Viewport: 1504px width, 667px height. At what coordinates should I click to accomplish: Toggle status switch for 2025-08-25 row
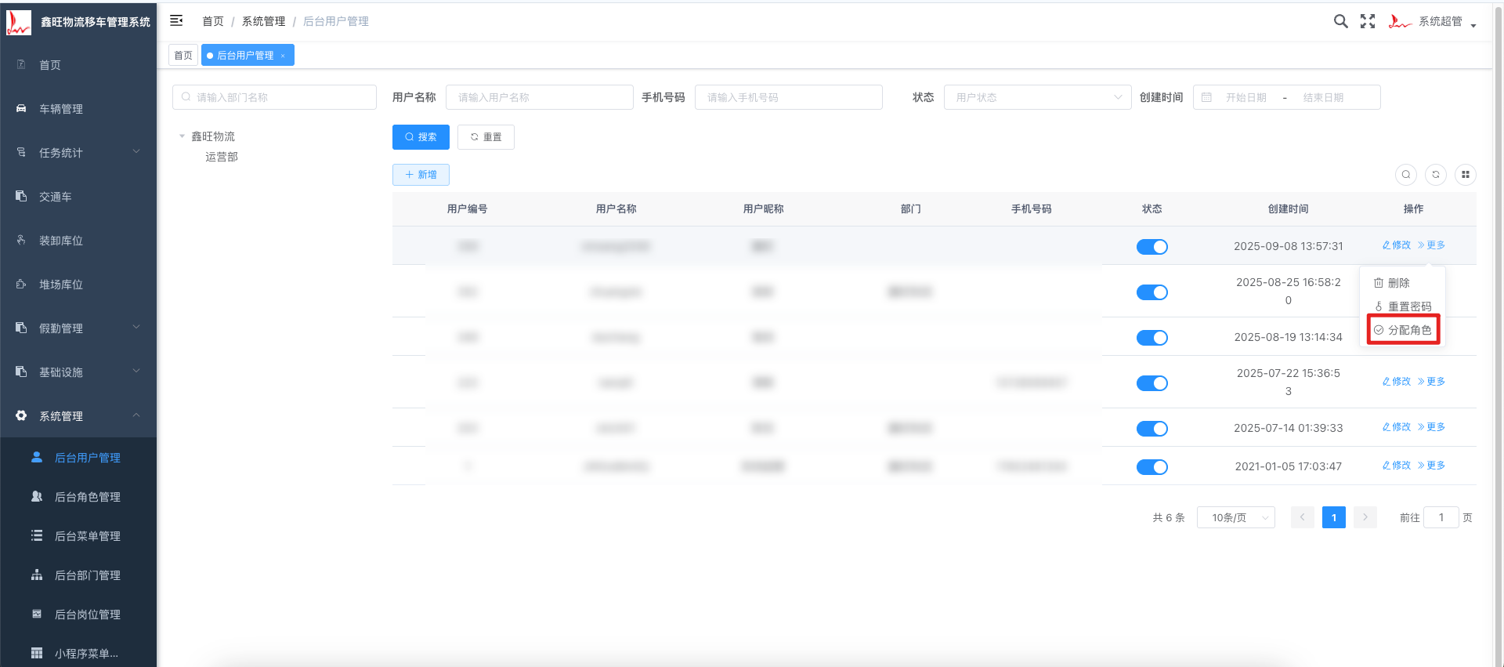pyautogui.click(x=1152, y=292)
